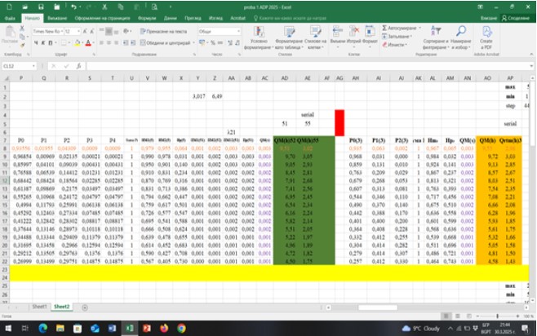Open Conditional Formatting (Условно форматиране)
Viewport: 537px width, 336px height.
click(258, 38)
